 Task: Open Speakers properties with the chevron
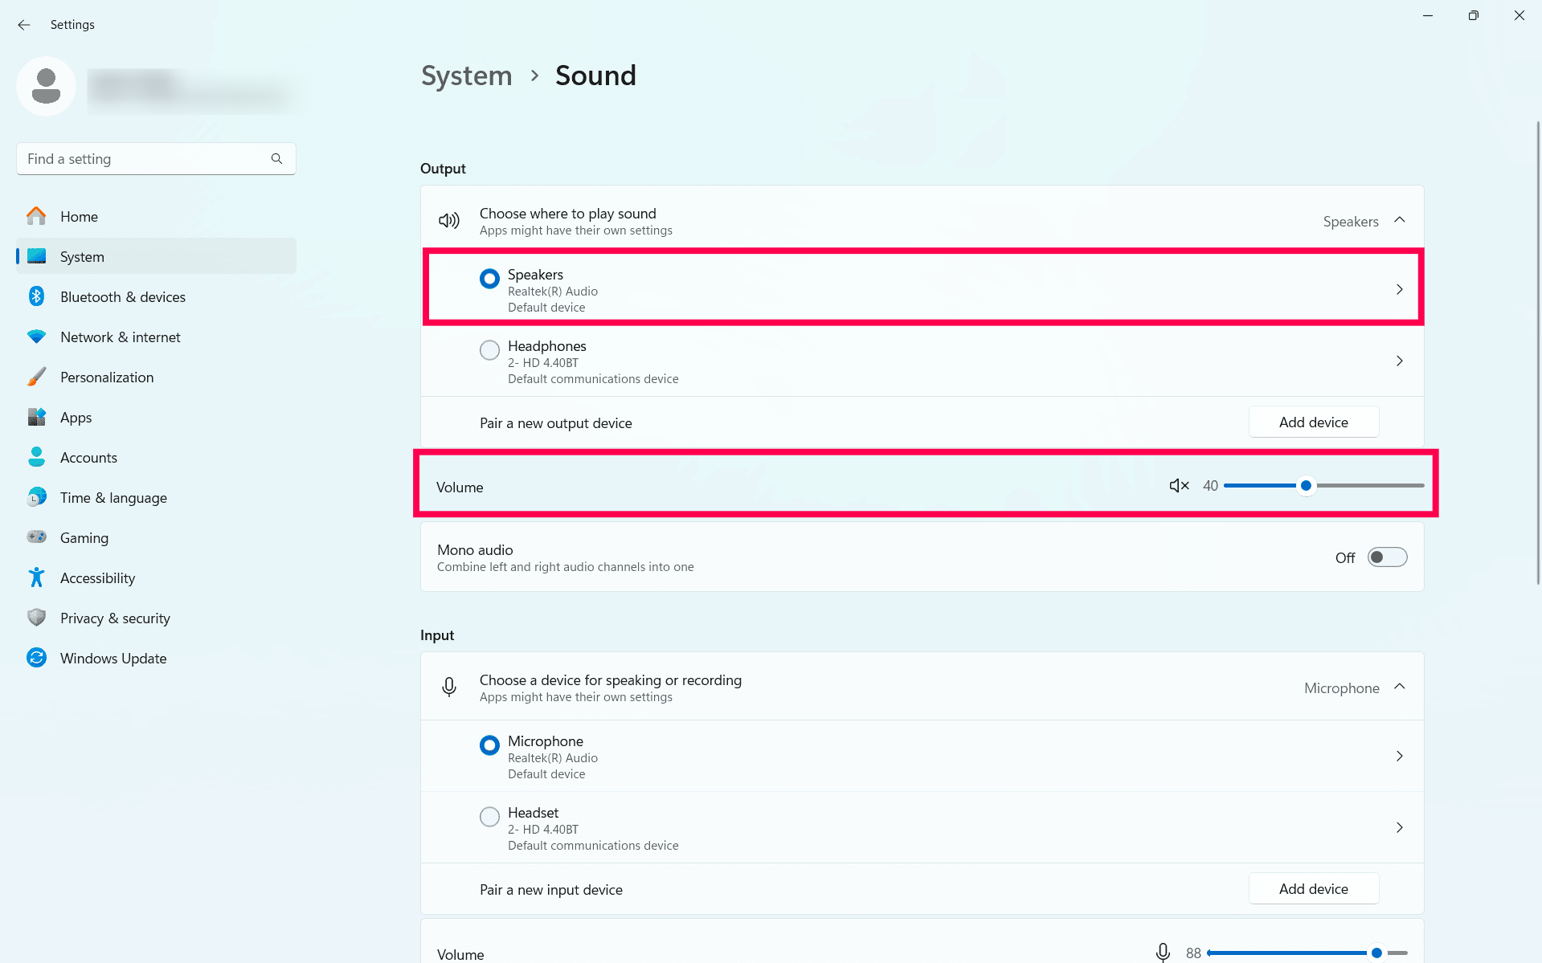tap(1399, 290)
